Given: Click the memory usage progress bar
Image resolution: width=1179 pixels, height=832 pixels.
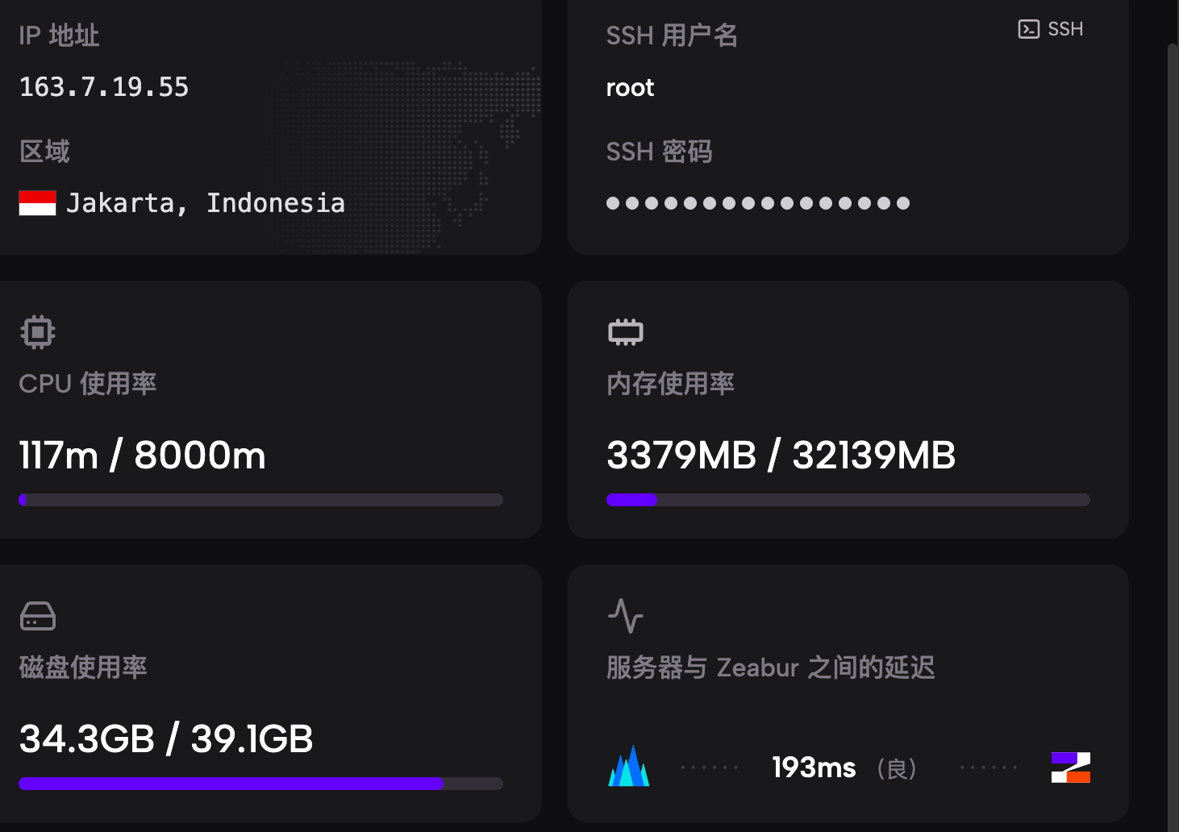Looking at the screenshot, I should (848, 500).
